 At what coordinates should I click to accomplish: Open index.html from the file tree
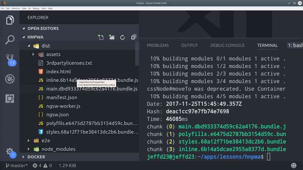pyautogui.click(x=58, y=71)
